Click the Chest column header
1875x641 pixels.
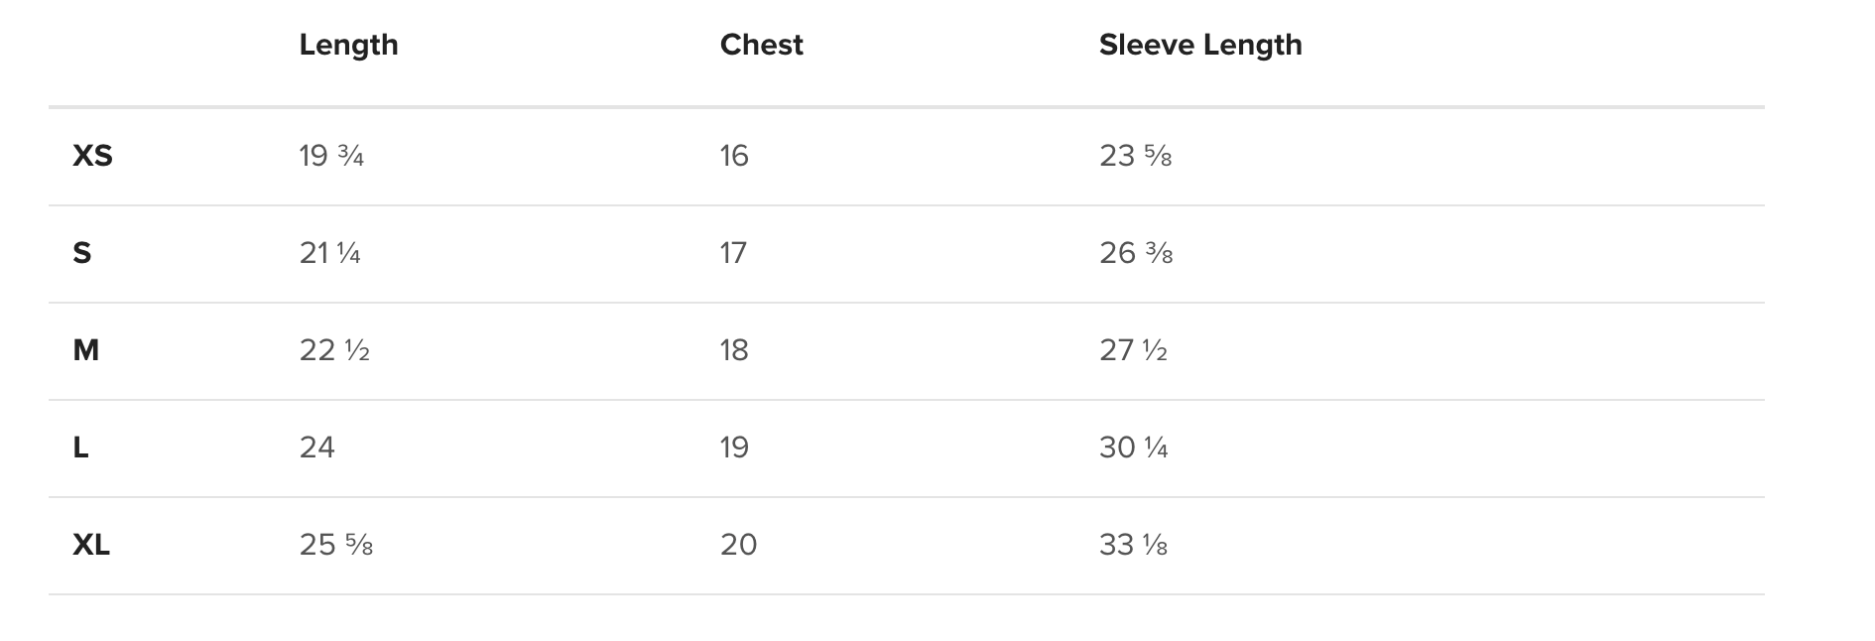[761, 45]
